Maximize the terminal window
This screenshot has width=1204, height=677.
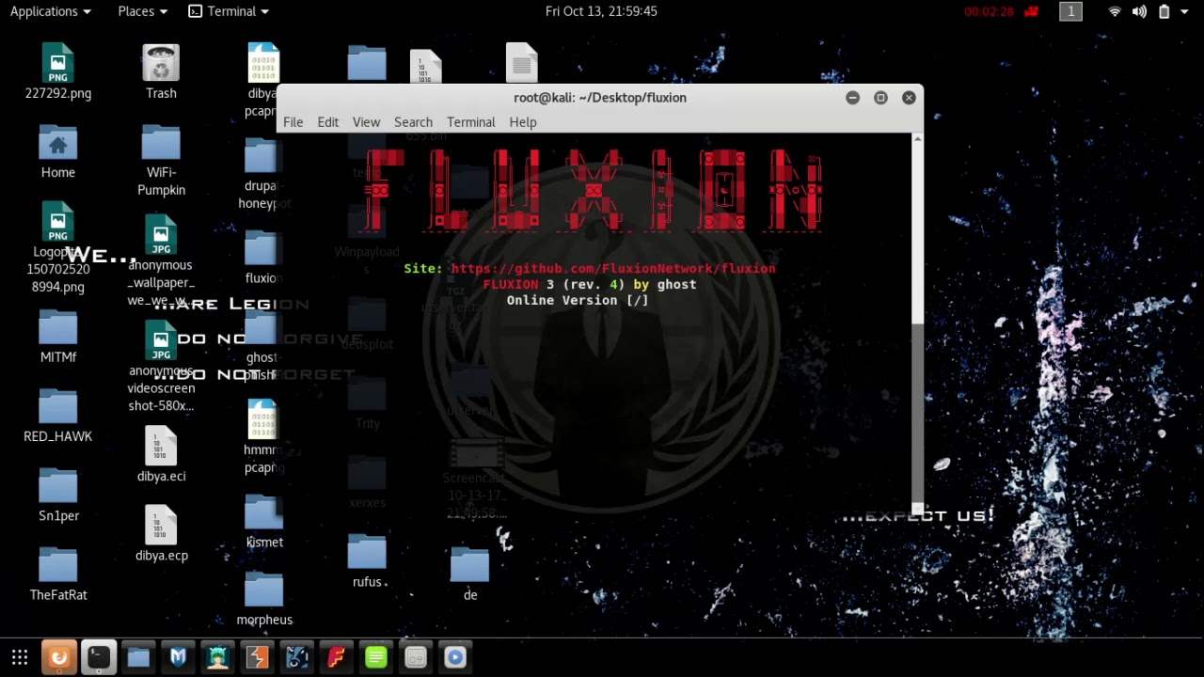point(880,98)
